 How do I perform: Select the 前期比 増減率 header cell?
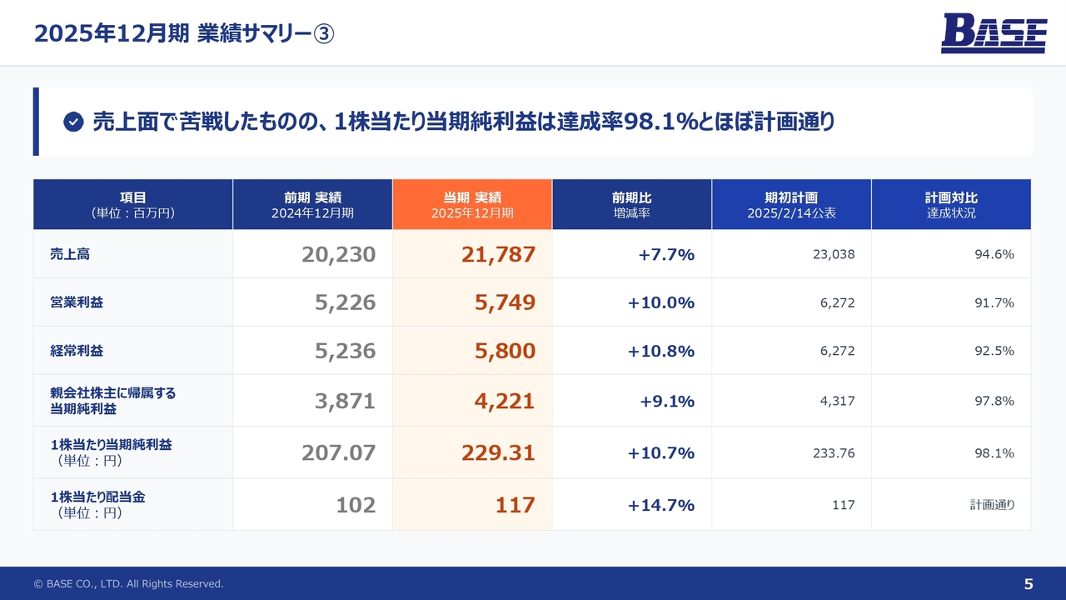[631, 204]
